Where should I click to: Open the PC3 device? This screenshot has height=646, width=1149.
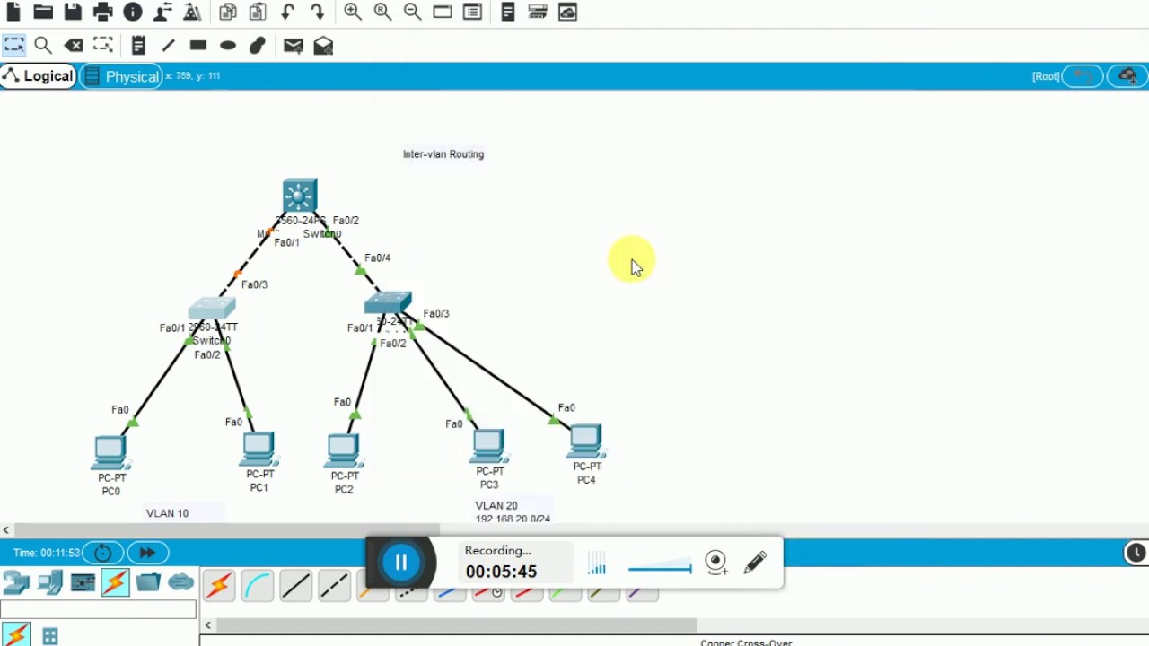coord(489,447)
